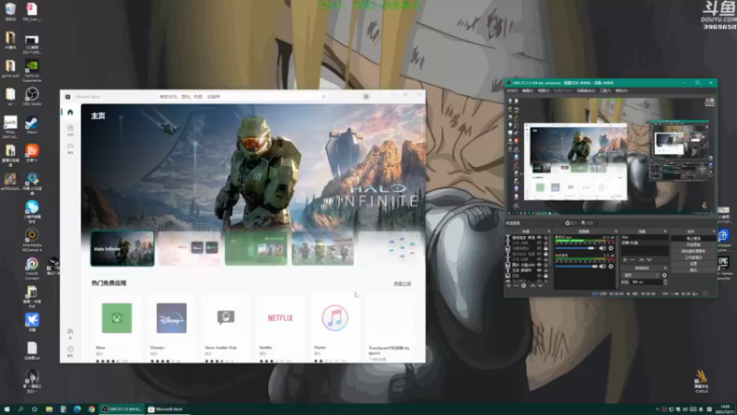Click 停止推流 in OBS Controls
Screen dimensions: 737x415
click(x=694, y=239)
